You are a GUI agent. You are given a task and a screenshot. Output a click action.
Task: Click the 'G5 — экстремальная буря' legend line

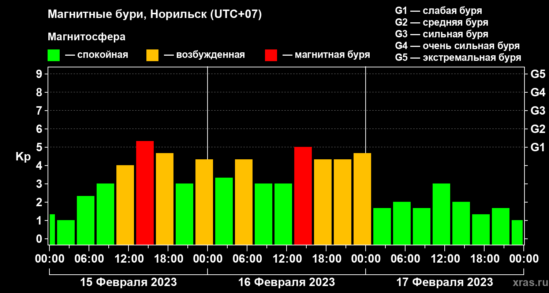(458, 58)
